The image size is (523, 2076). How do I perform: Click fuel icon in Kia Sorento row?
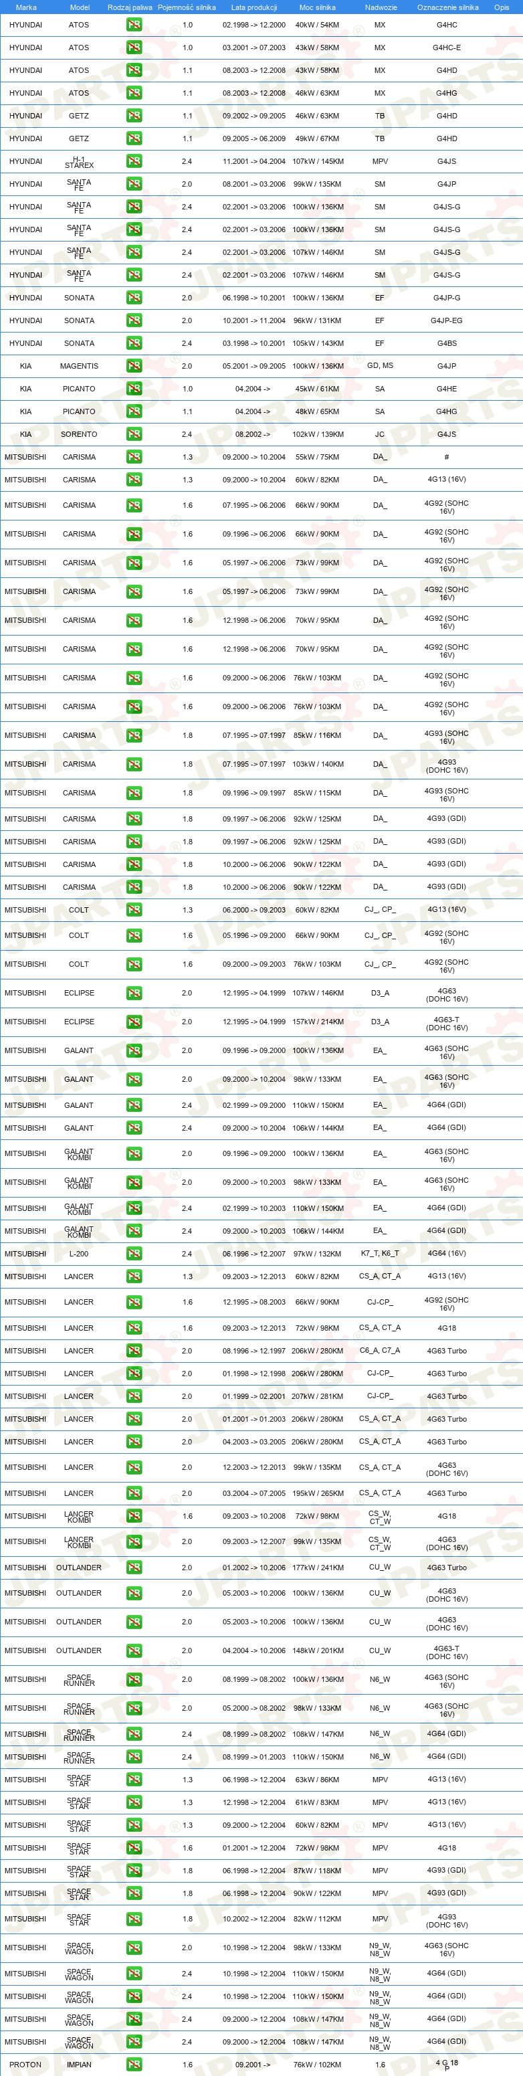click(134, 434)
